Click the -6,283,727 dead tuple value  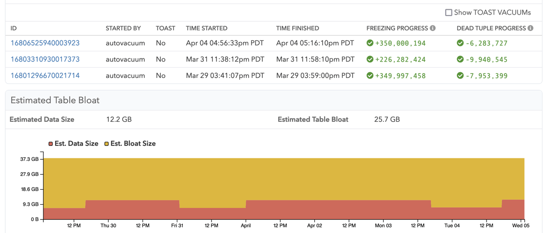tap(487, 43)
